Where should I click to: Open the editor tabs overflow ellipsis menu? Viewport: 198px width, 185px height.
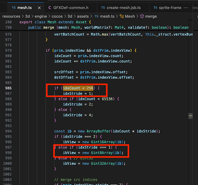pos(185,8)
